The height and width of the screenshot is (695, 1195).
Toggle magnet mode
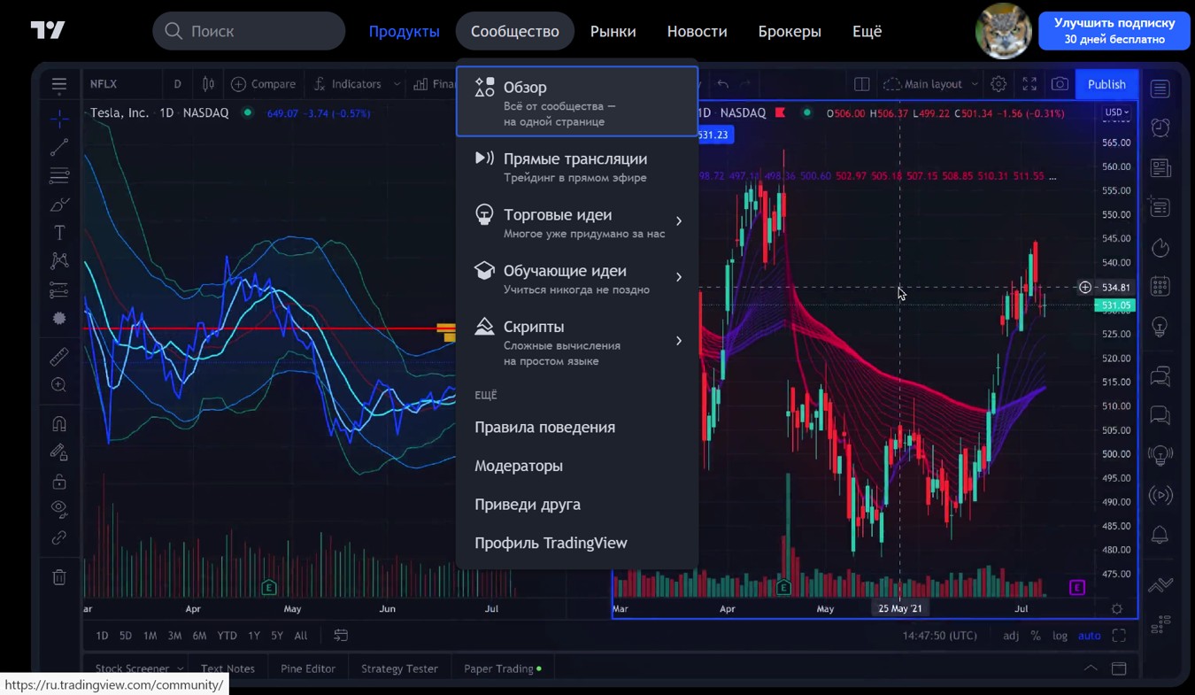point(59,424)
